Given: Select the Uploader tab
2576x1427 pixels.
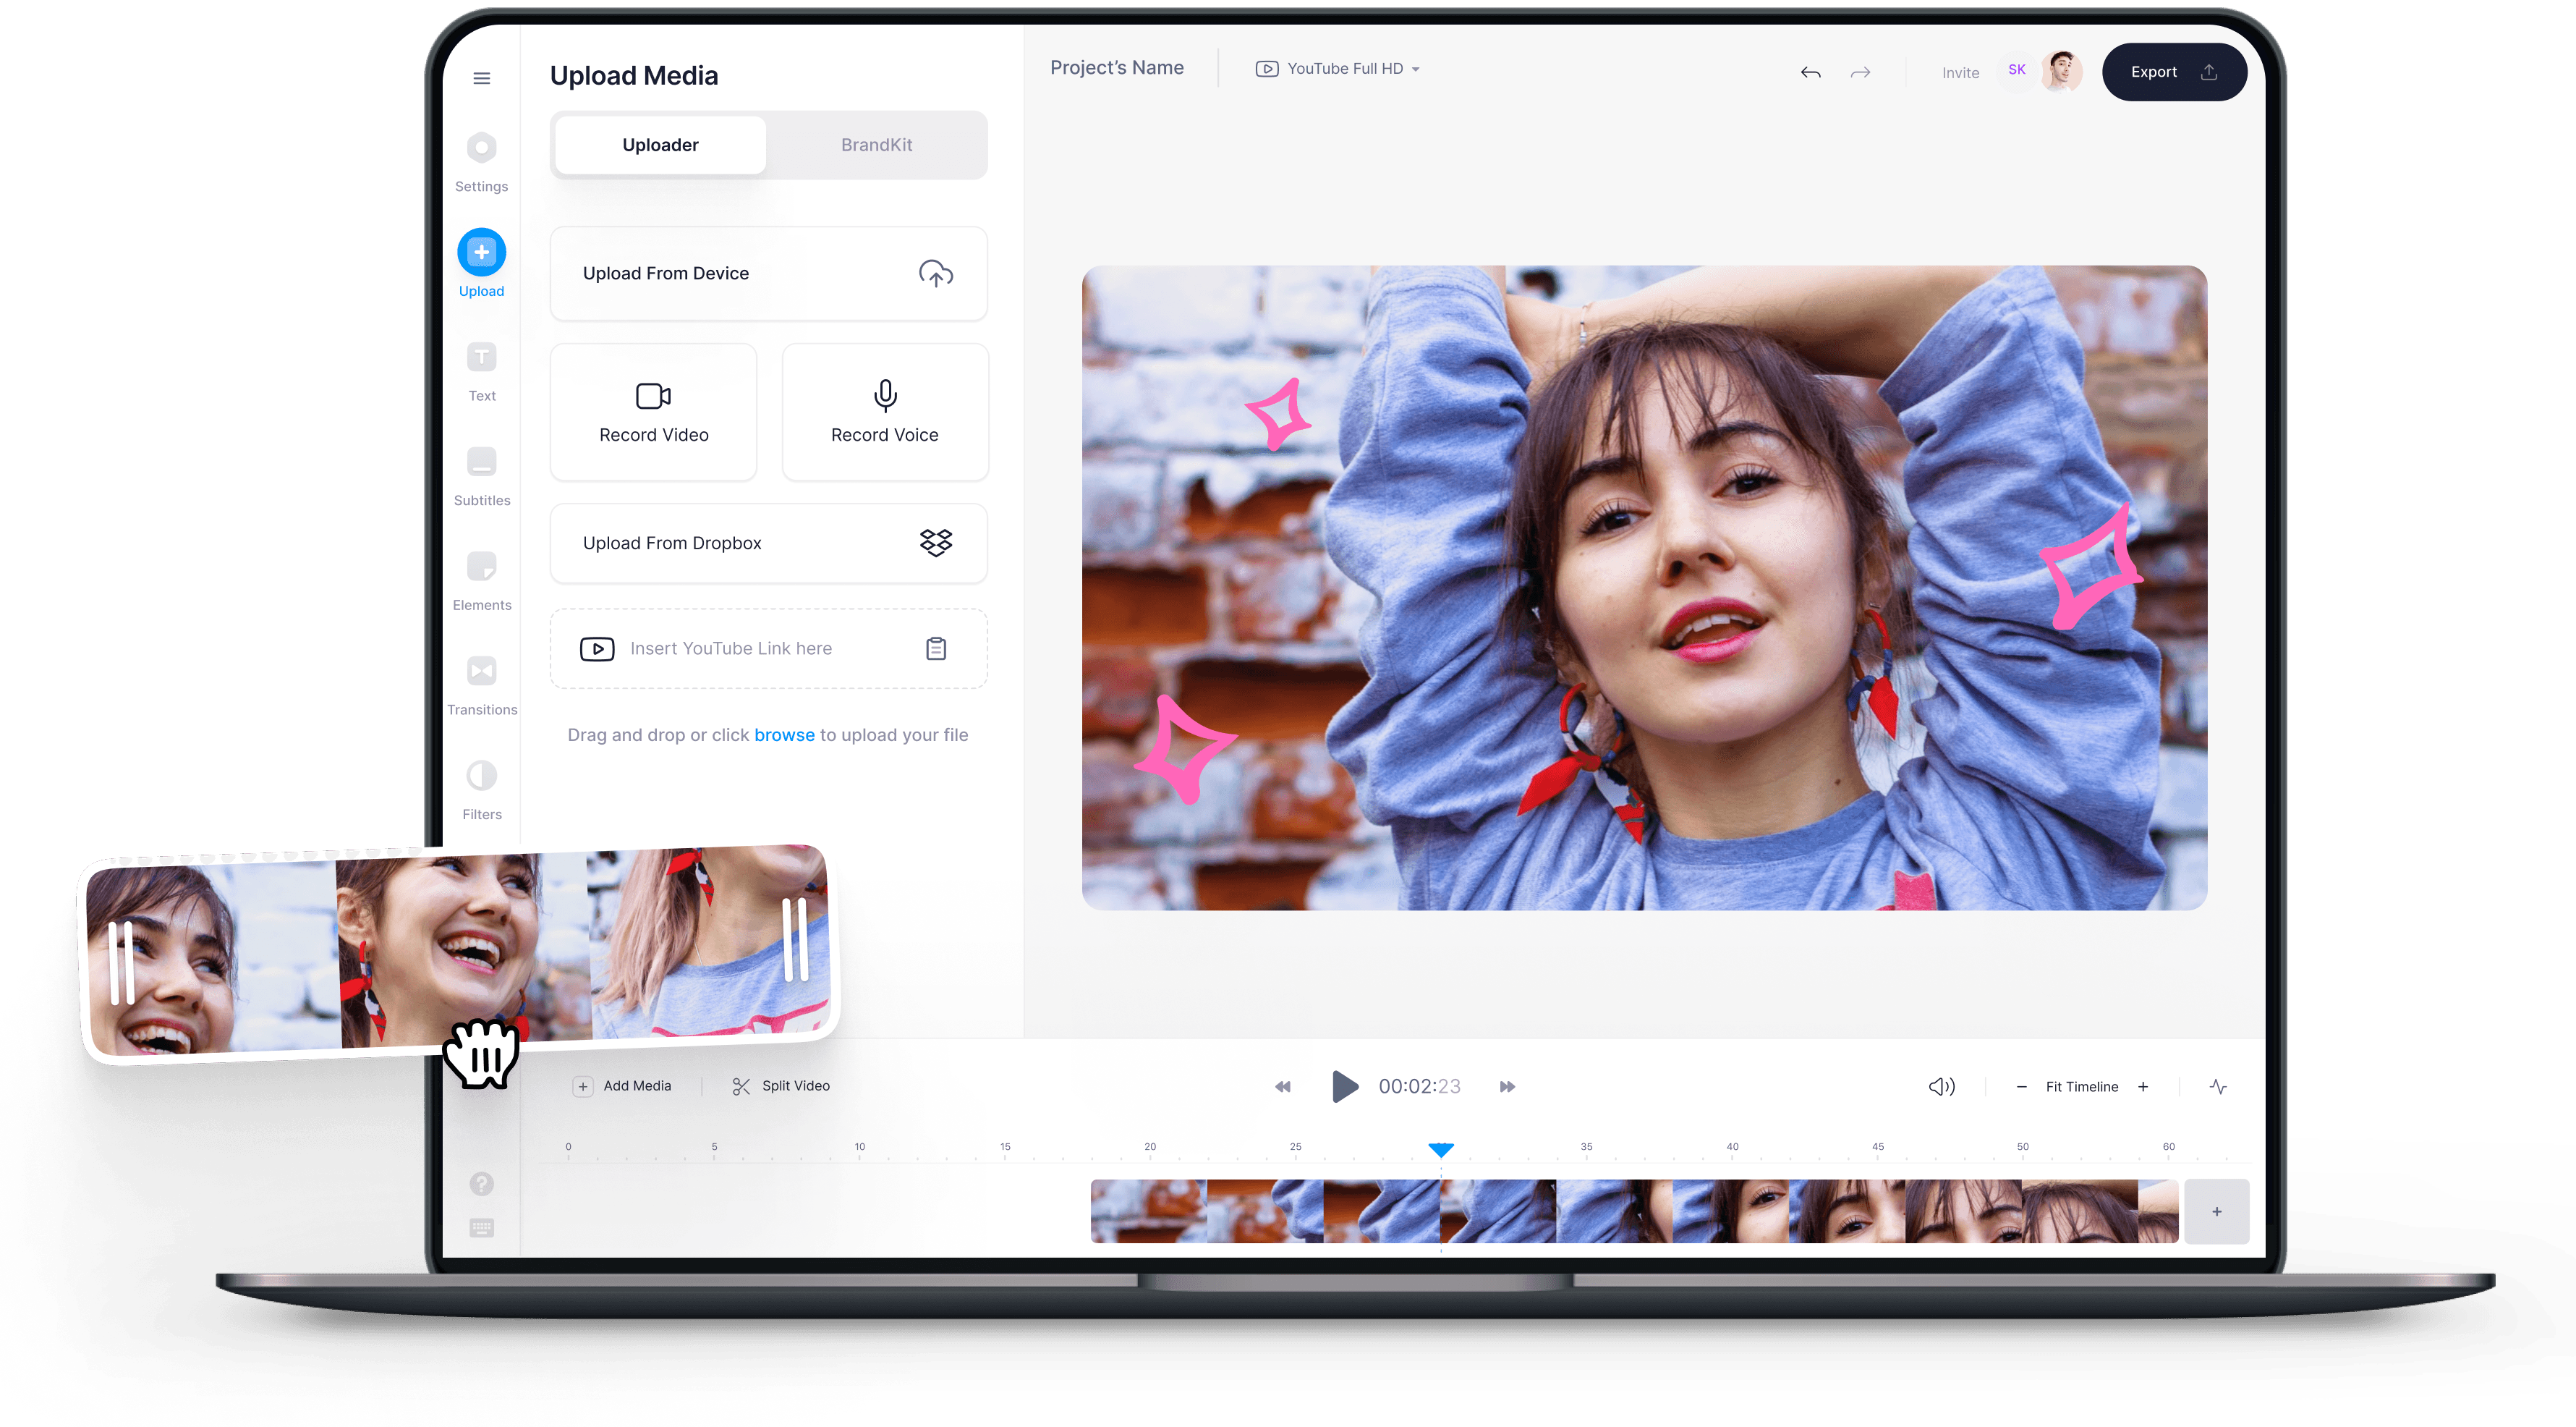Looking at the screenshot, I should coord(659,144).
